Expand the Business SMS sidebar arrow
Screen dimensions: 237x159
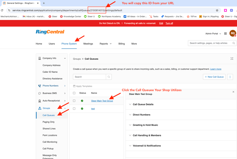click(x=65, y=93)
